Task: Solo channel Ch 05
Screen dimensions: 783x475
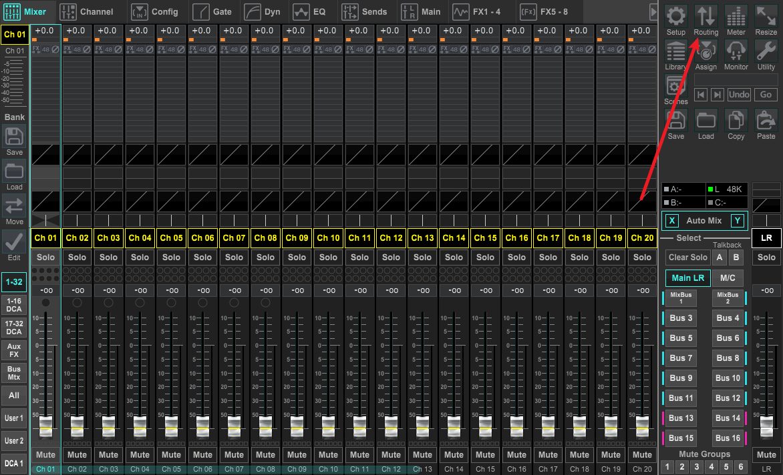Action: coord(172,258)
